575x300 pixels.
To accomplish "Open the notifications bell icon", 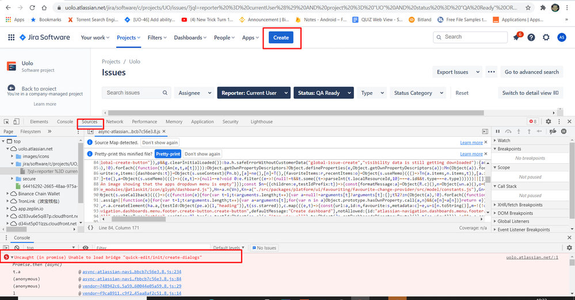I will click(516, 37).
